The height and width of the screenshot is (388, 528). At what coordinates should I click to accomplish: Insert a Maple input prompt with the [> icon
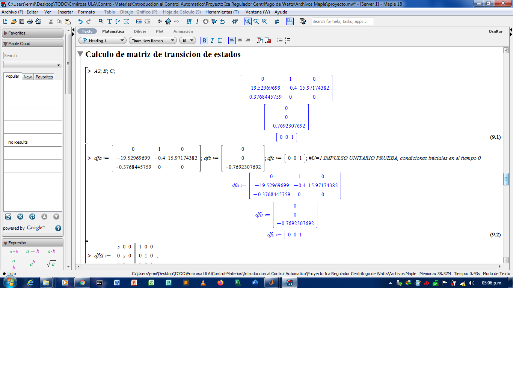(118, 21)
